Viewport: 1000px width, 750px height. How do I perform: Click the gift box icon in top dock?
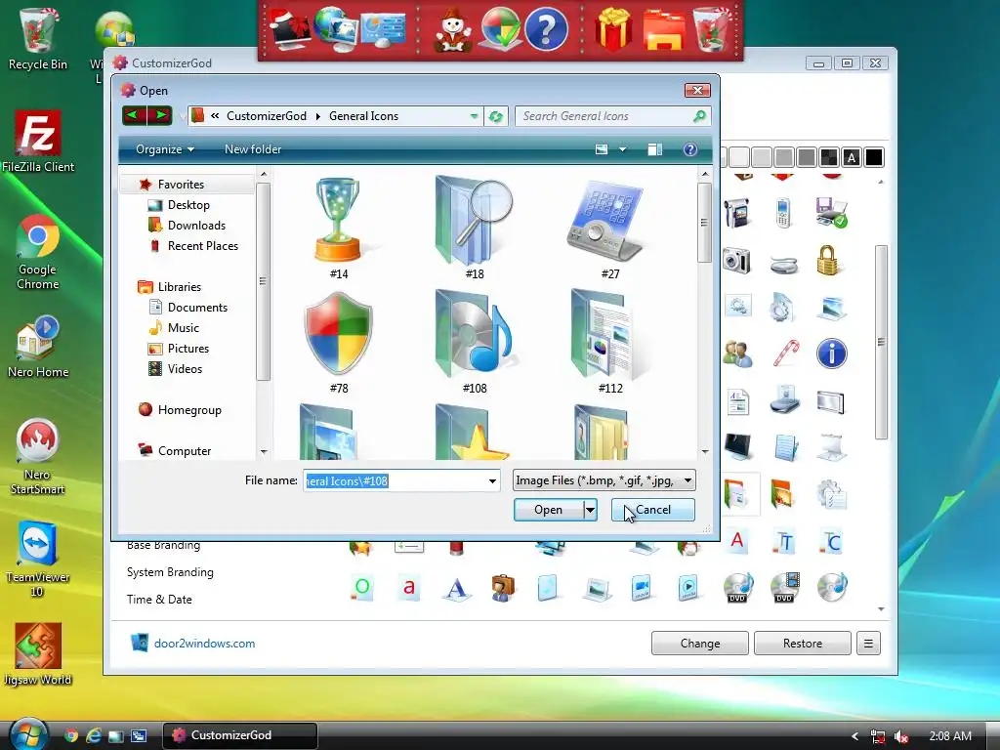(613, 30)
